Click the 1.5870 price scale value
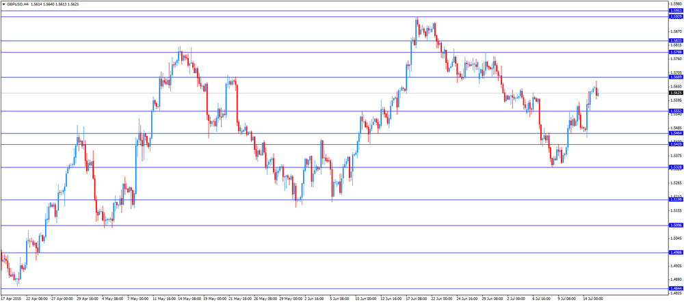Viewport: 684px width, 302px height. pos(676,31)
